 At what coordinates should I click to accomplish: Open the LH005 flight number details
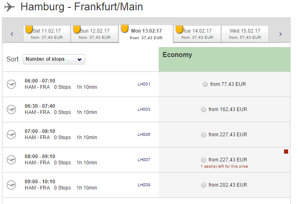[144, 135]
